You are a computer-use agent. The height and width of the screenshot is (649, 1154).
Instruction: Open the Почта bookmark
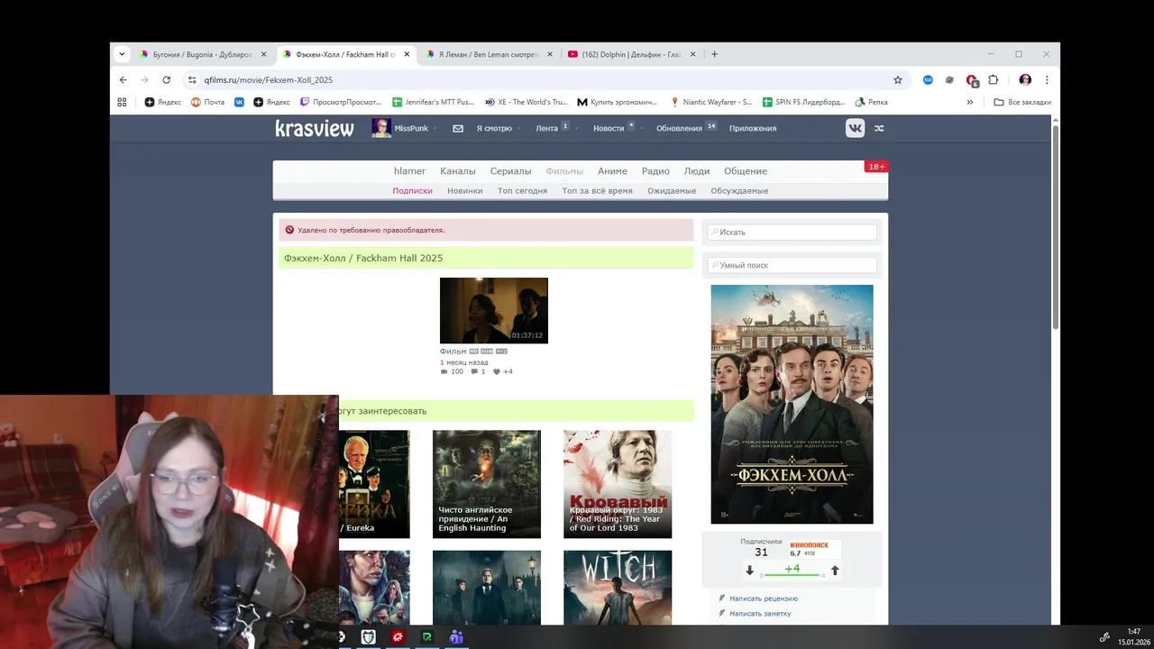pos(207,102)
